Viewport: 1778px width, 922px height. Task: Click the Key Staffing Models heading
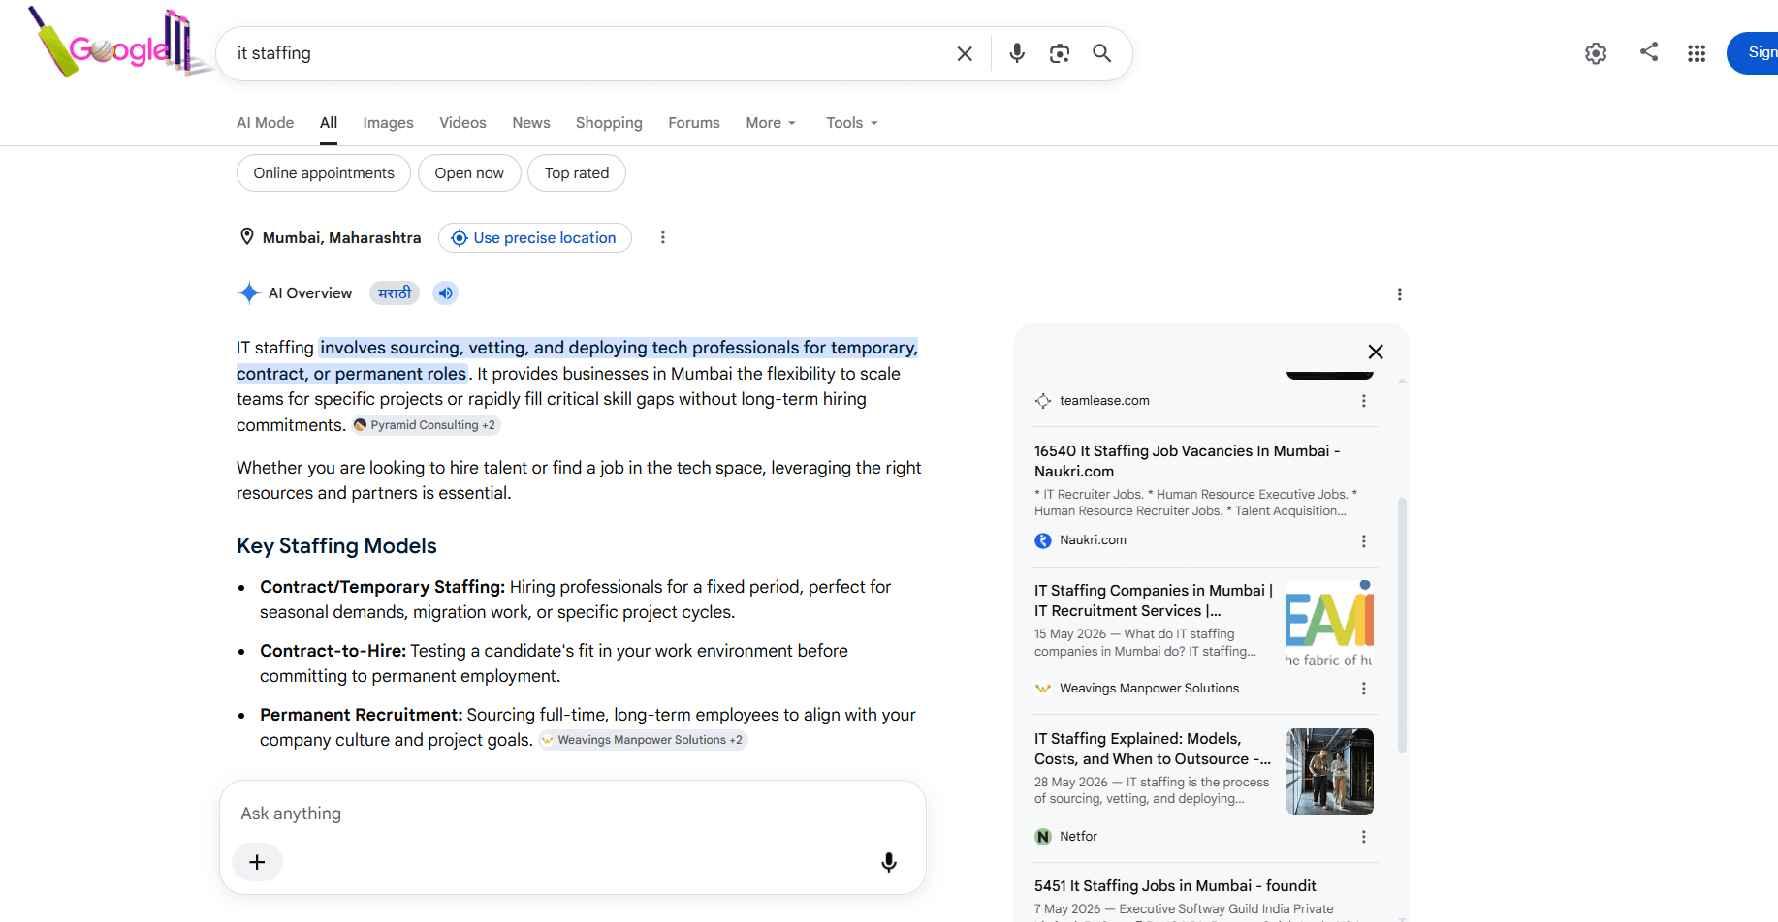click(336, 546)
